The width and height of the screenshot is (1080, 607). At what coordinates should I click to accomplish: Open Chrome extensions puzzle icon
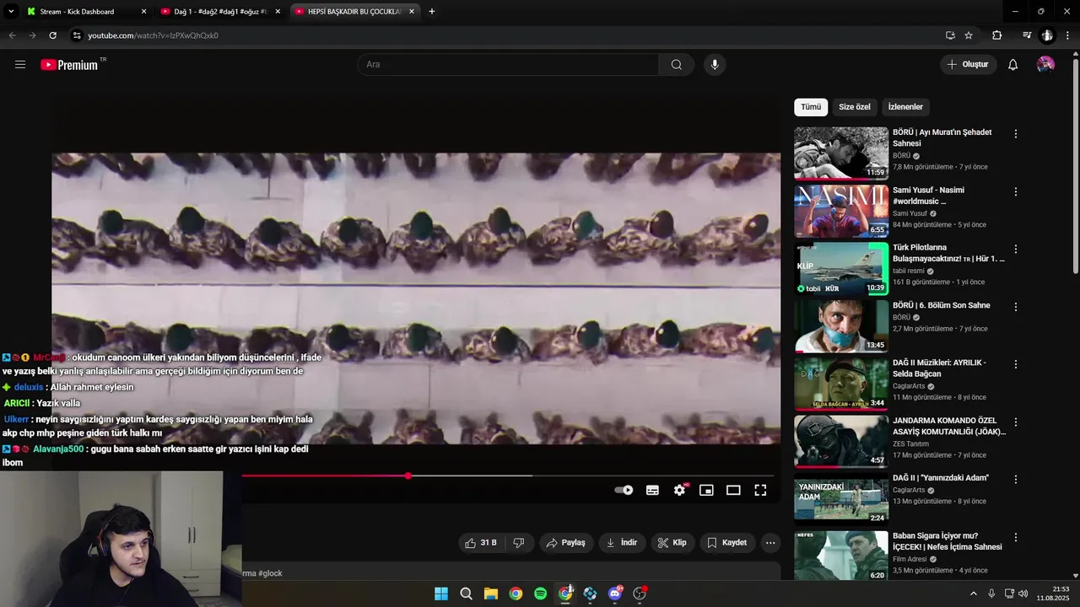point(997,35)
